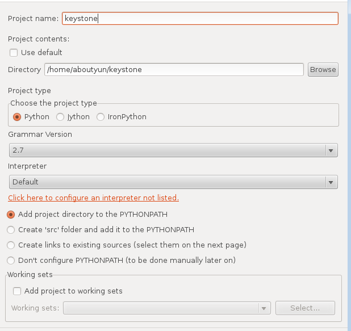Choose the Jython project type
The image size is (351, 331).
coord(60,117)
